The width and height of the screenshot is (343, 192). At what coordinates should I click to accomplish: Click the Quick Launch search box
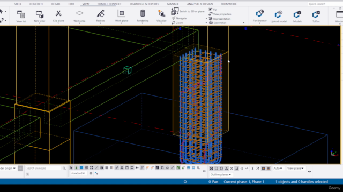[325, 4]
